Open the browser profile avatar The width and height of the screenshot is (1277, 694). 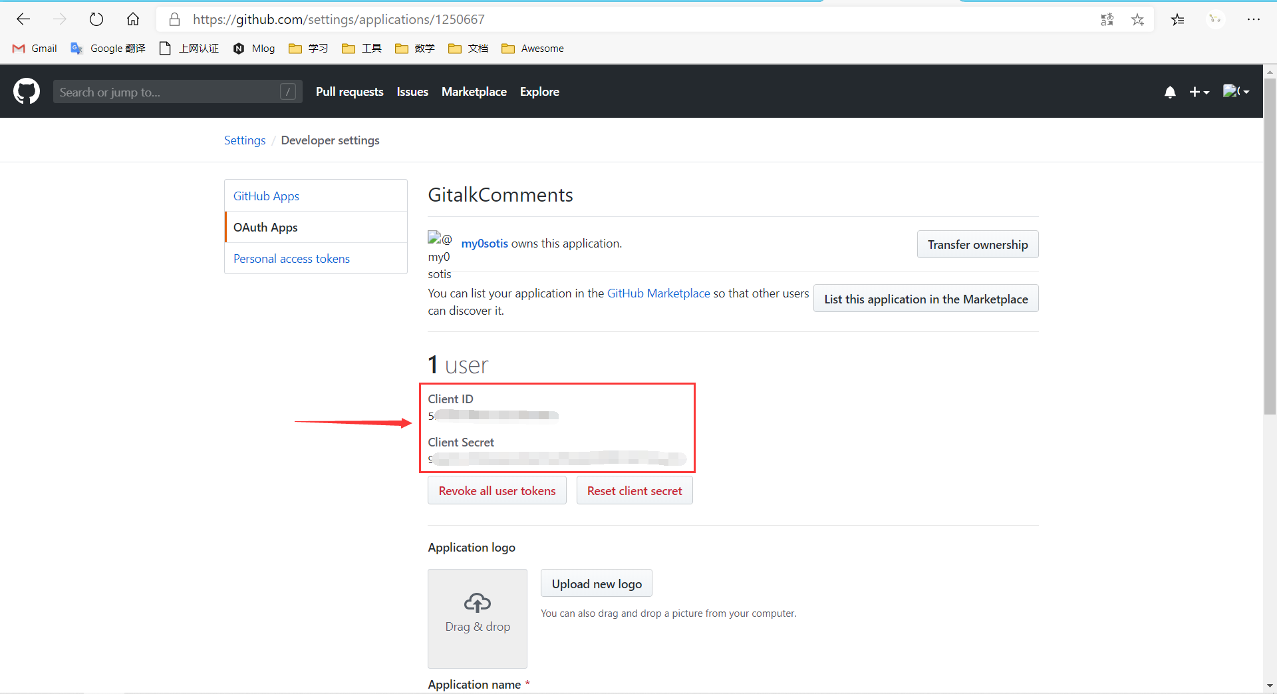click(1215, 19)
